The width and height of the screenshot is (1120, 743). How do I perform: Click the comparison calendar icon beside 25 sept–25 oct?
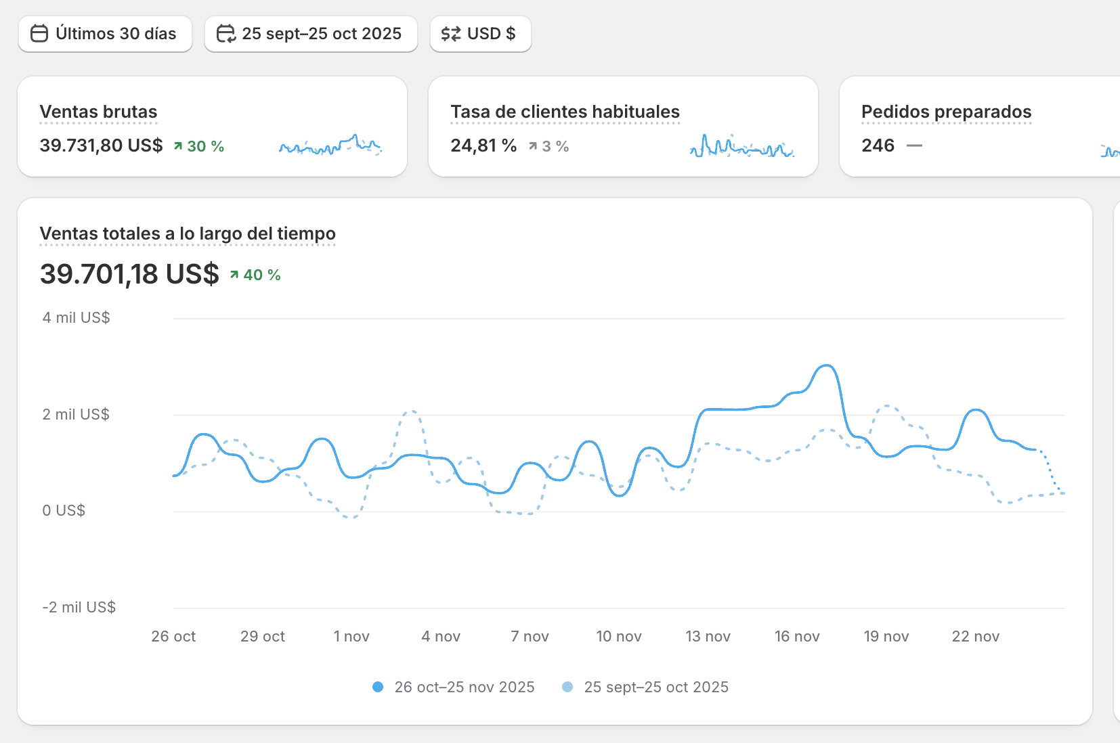point(225,34)
